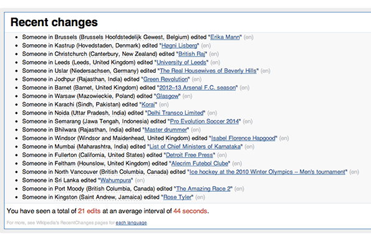Open the Erika Mann article link
Image resolution: width=371 pixels, height=246 pixels.
point(224,37)
